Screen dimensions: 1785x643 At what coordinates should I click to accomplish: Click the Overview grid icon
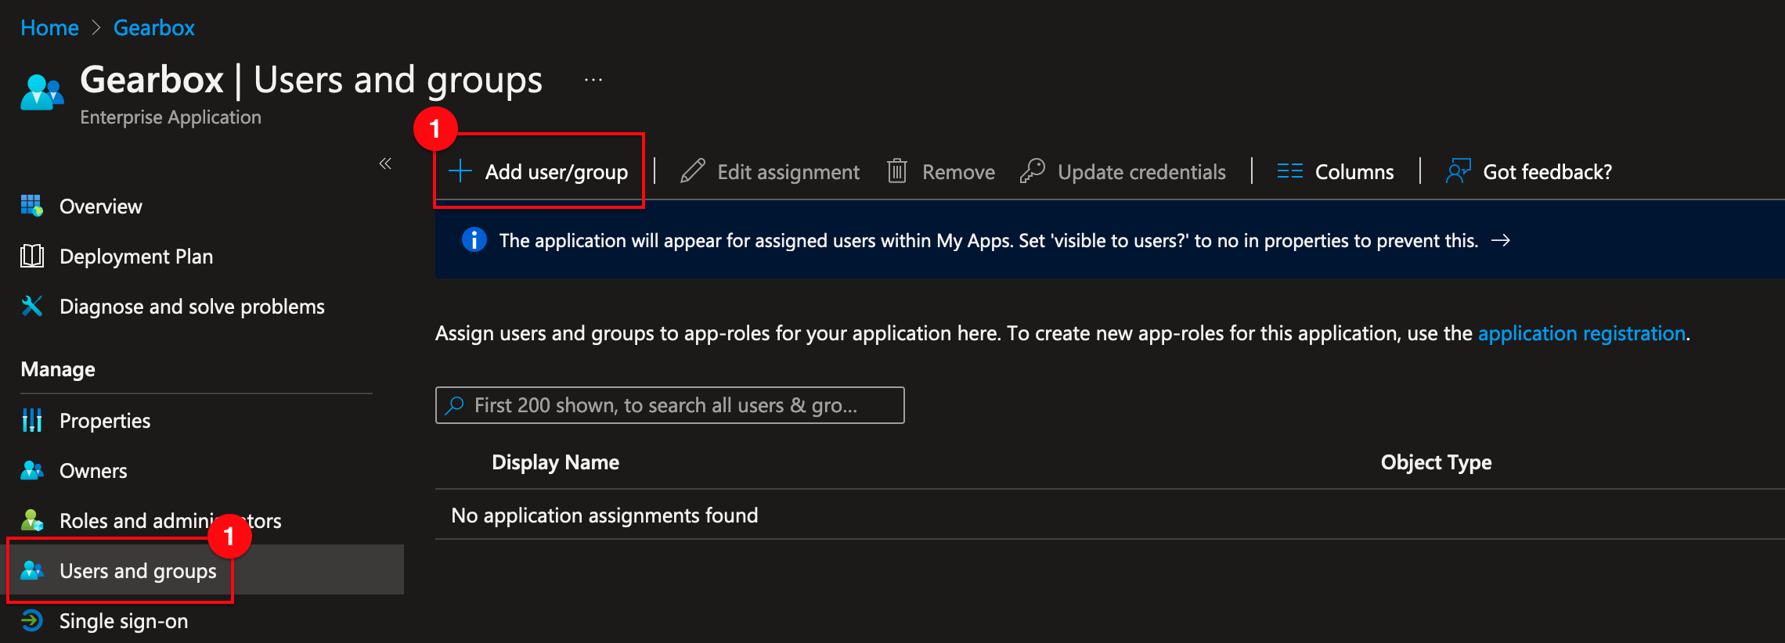pyautogui.click(x=32, y=206)
